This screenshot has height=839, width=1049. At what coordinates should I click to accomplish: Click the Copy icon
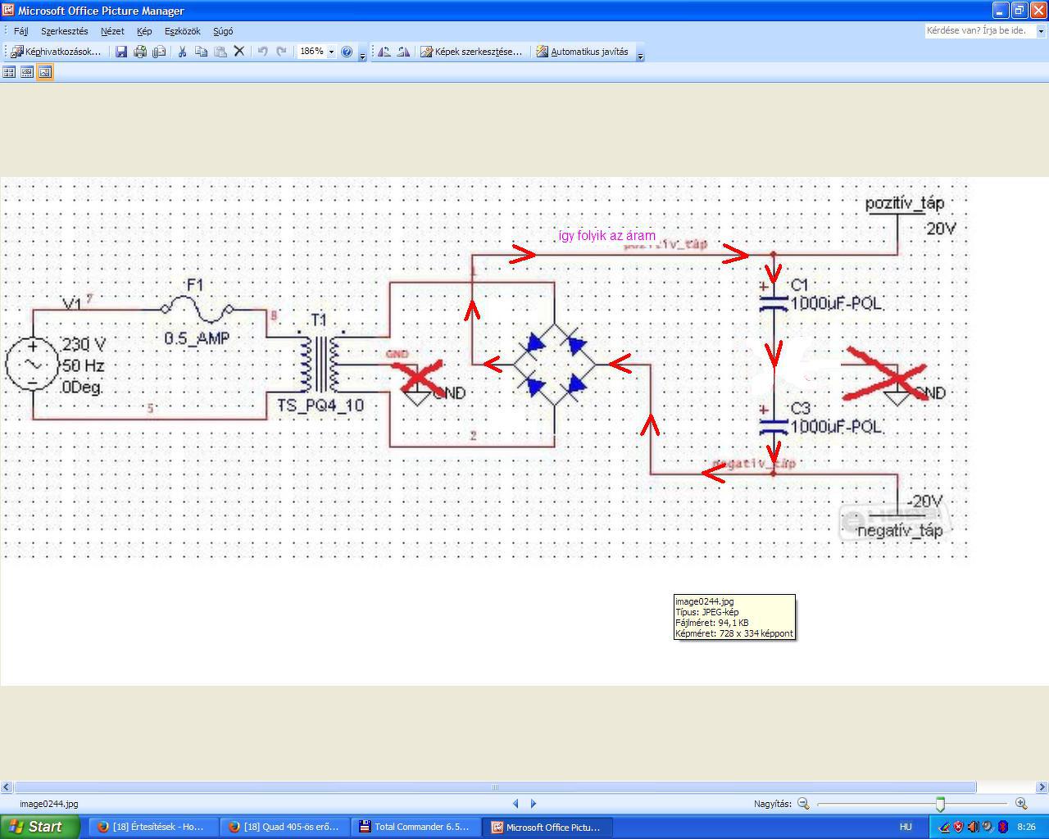(201, 52)
